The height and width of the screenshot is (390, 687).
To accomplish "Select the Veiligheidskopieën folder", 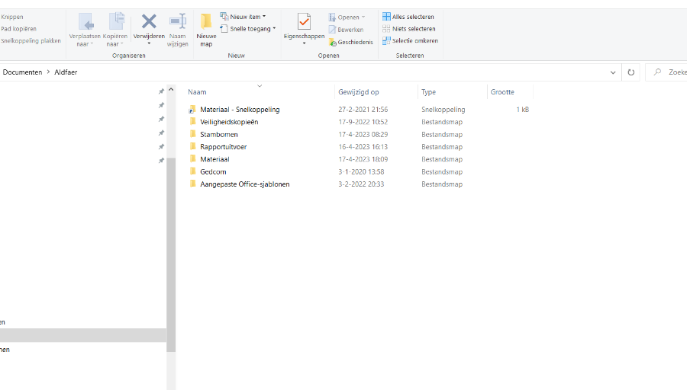I will pos(229,122).
